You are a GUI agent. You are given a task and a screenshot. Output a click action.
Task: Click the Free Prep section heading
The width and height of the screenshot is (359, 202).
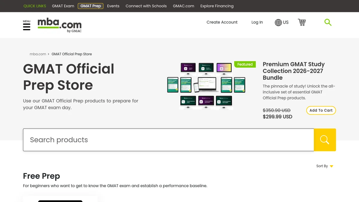[x=42, y=176]
